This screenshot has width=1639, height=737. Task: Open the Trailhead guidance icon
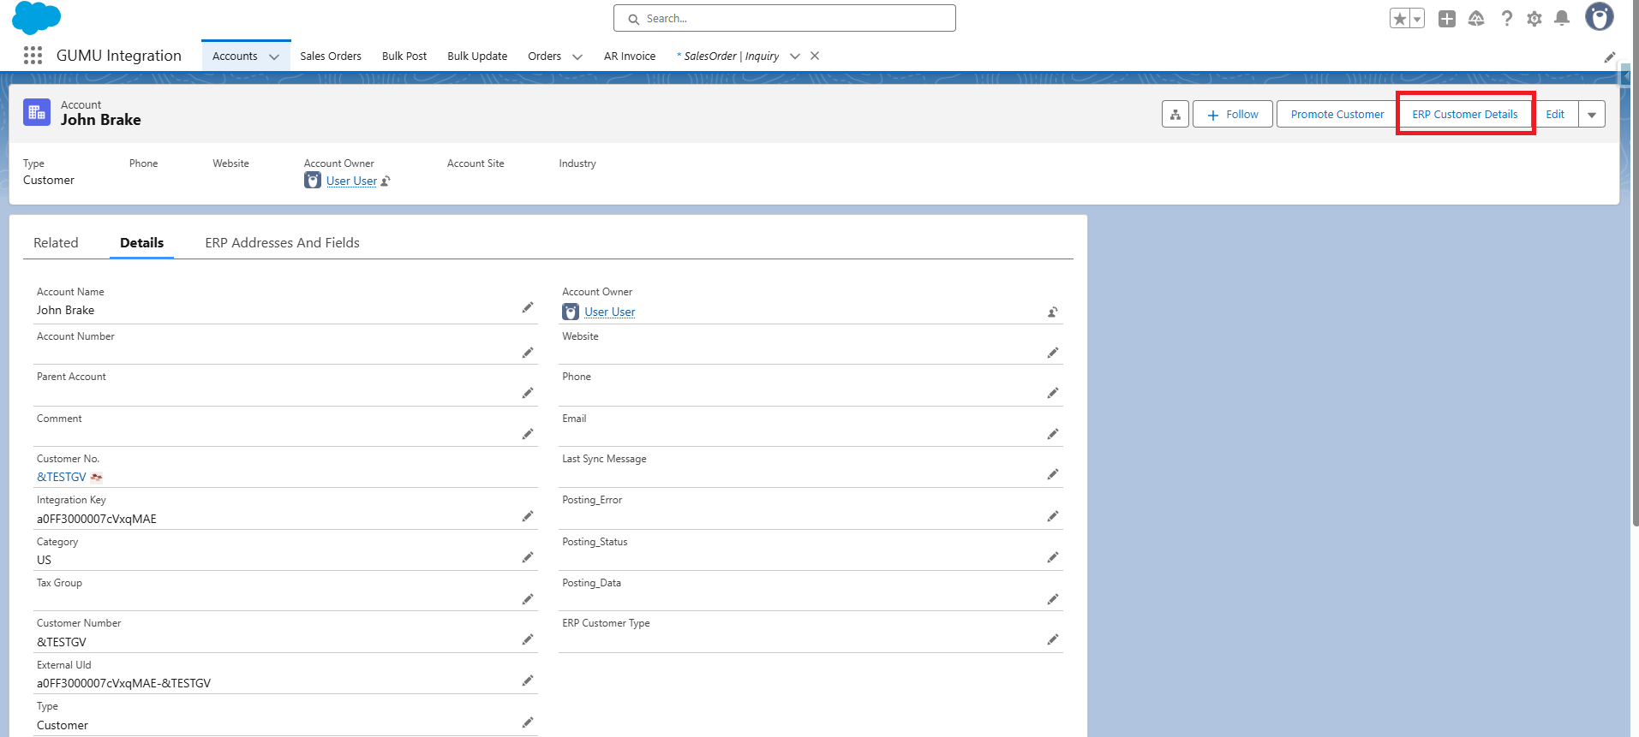click(1476, 19)
